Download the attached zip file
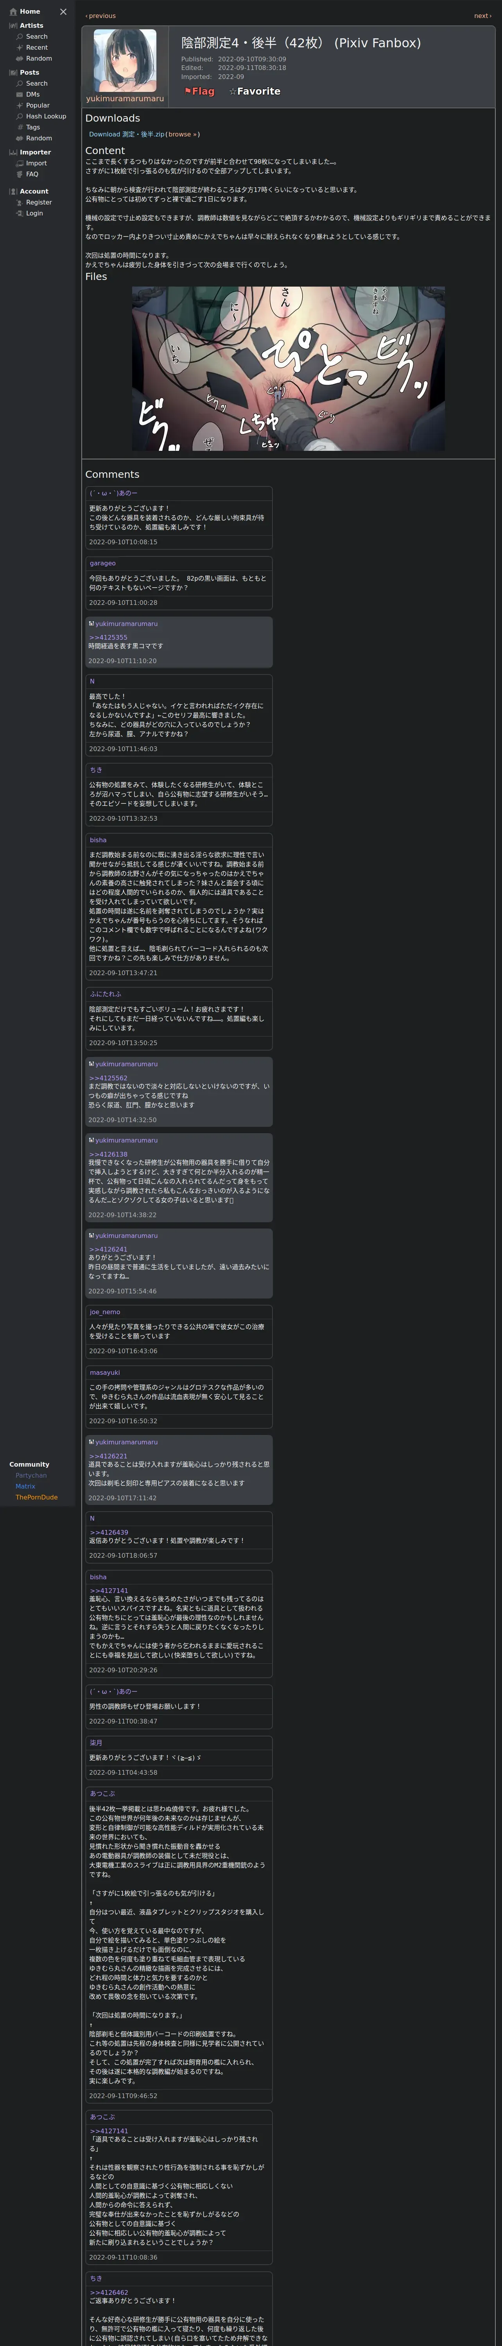The image size is (502, 2346). pos(127,134)
